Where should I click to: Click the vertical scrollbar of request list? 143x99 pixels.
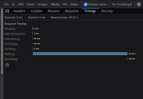(x=2, y=41)
